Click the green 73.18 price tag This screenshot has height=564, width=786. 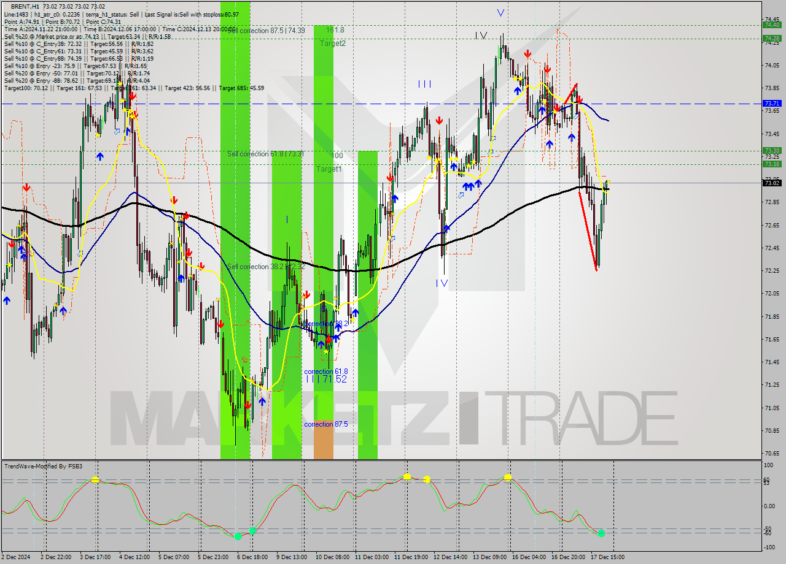tap(772, 164)
